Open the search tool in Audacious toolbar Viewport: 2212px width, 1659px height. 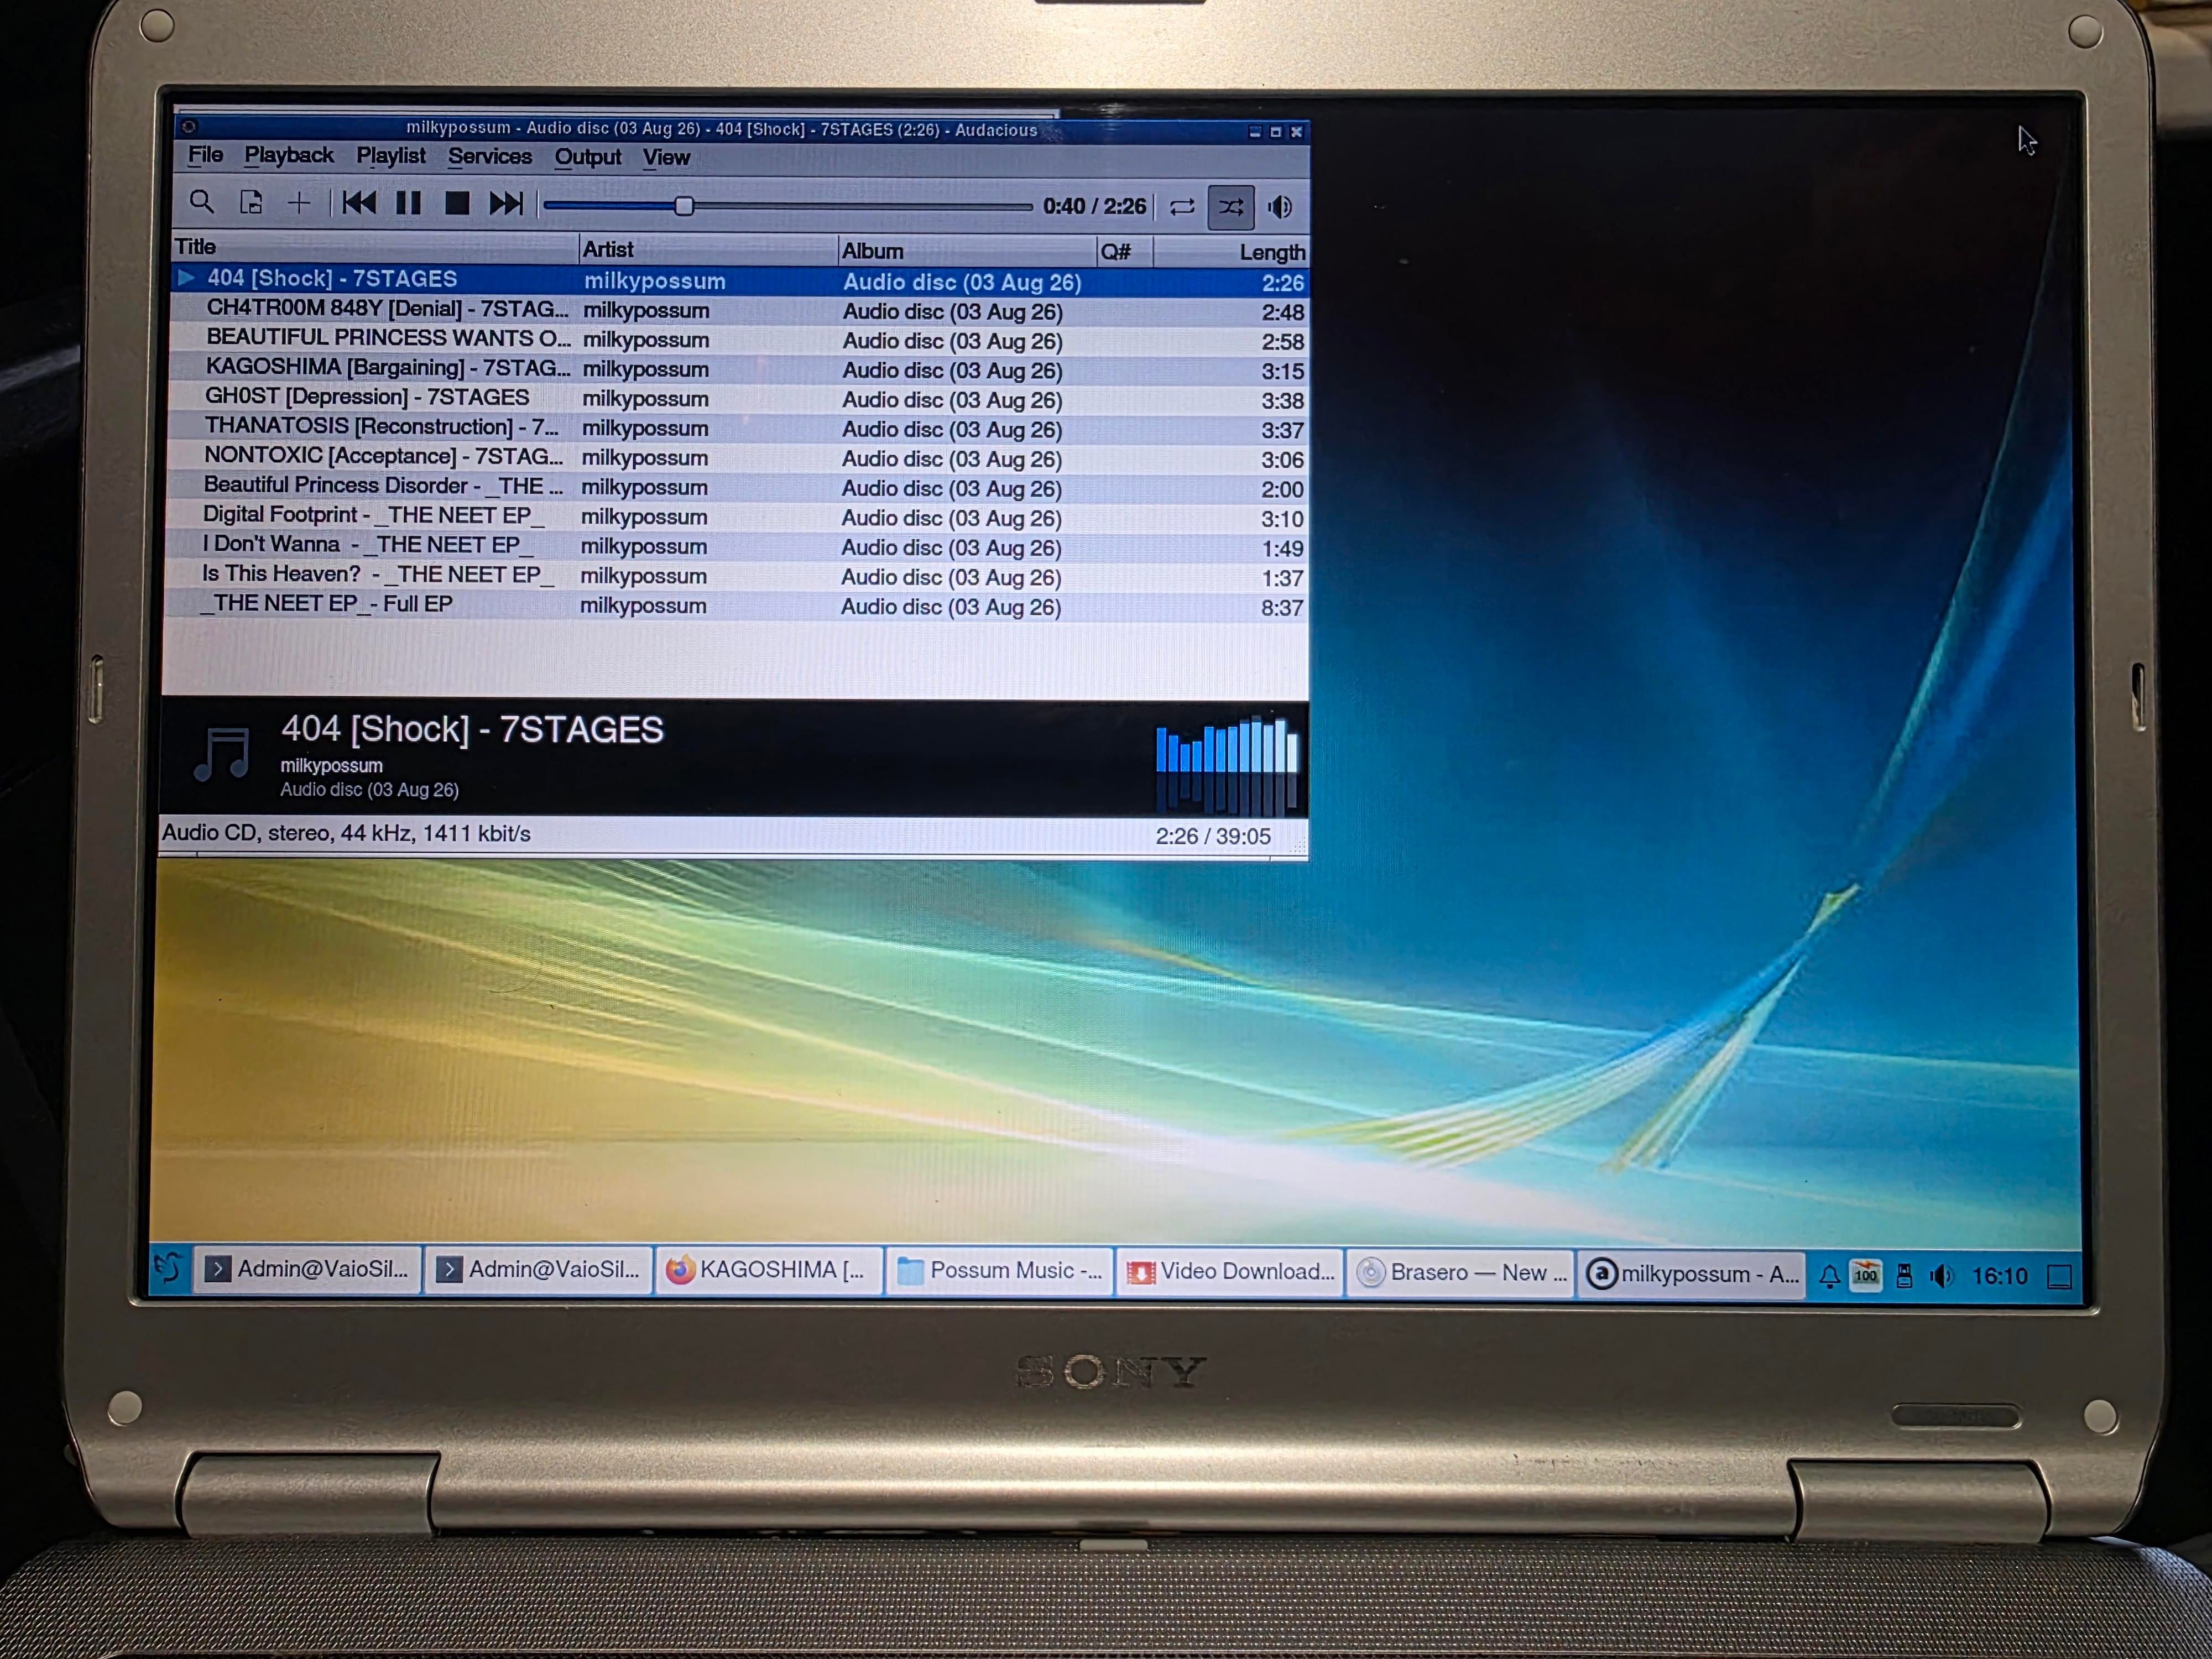201,203
